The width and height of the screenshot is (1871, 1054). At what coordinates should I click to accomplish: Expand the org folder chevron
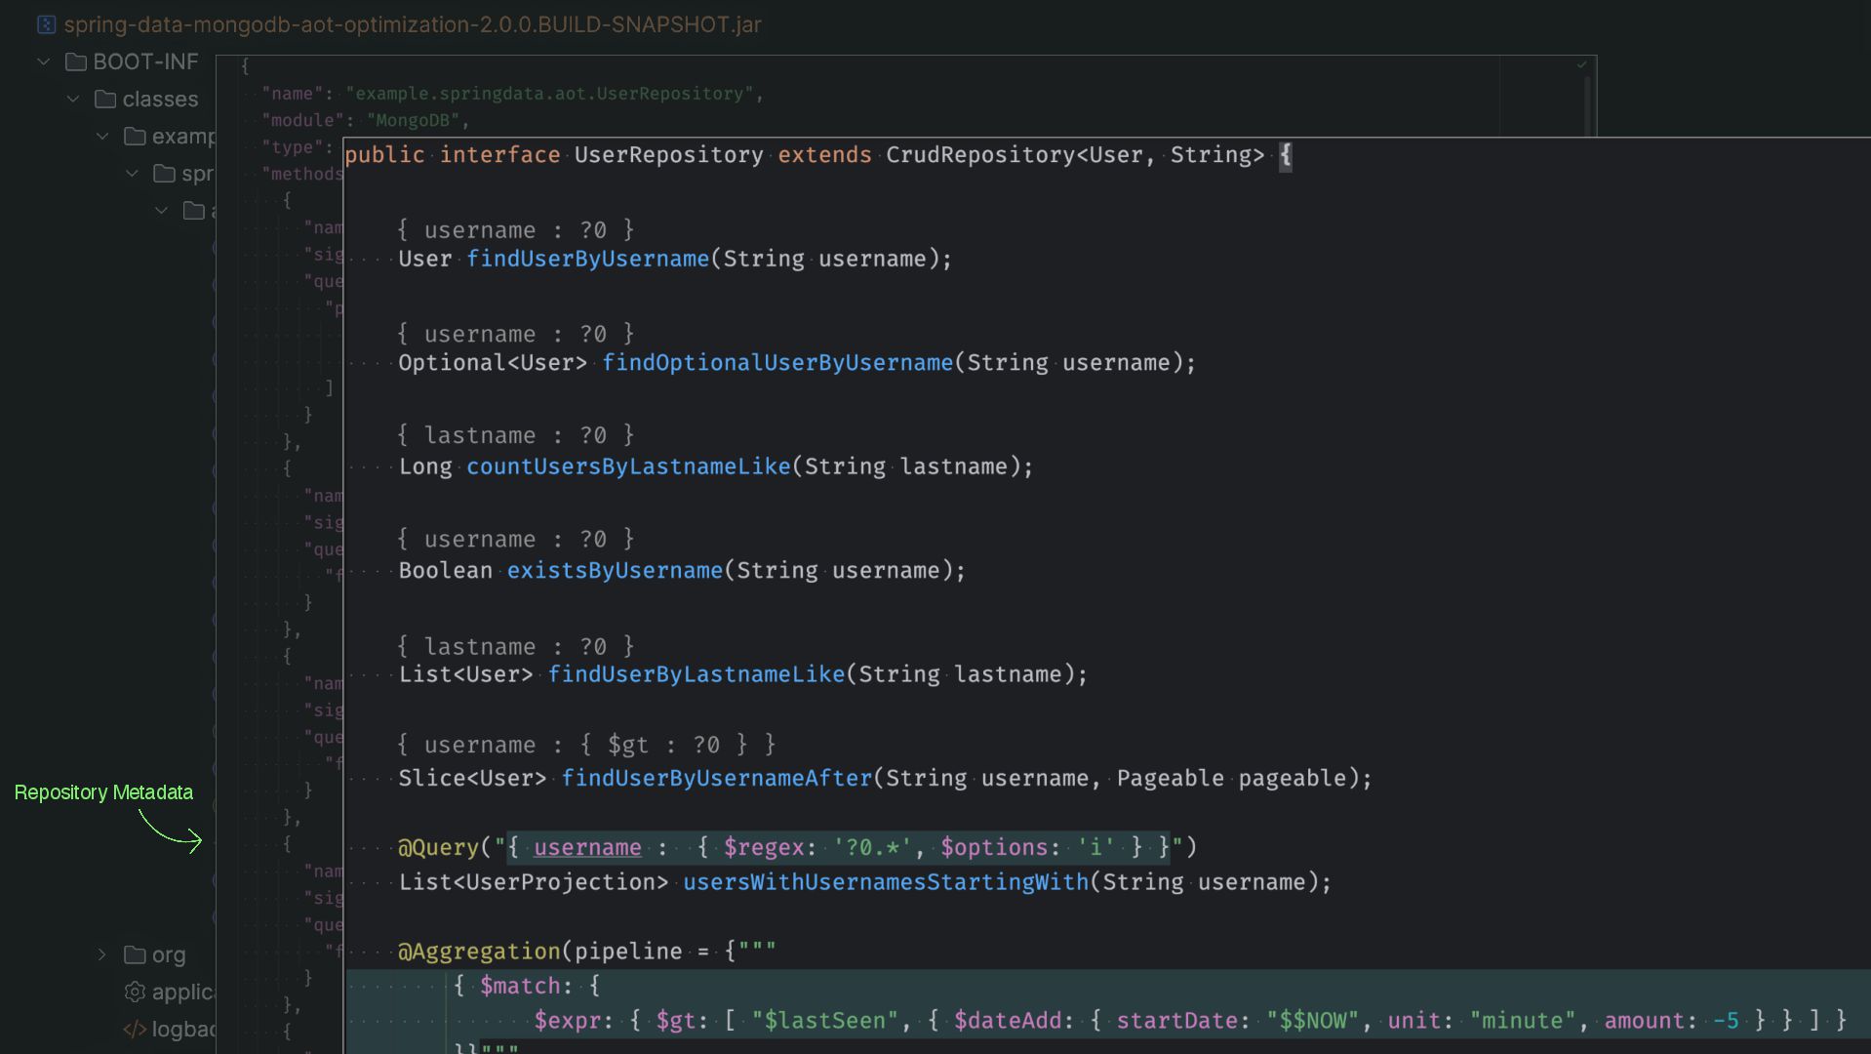[101, 954]
